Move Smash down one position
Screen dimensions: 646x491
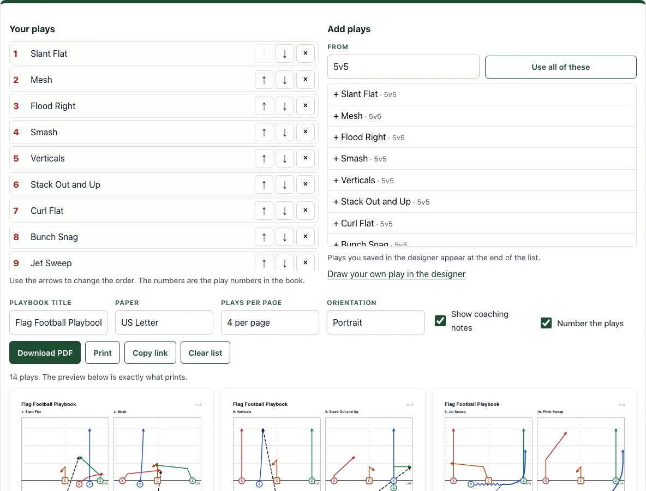click(285, 132)
